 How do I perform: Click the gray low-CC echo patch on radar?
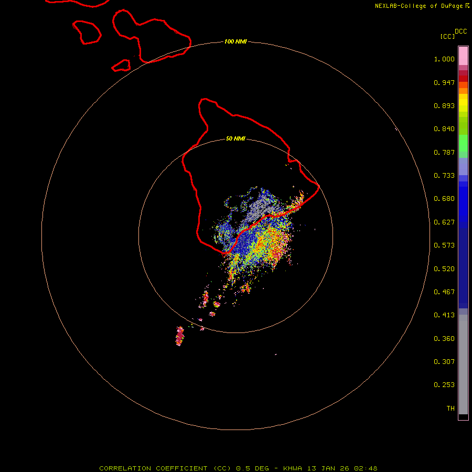coord(259,208)
